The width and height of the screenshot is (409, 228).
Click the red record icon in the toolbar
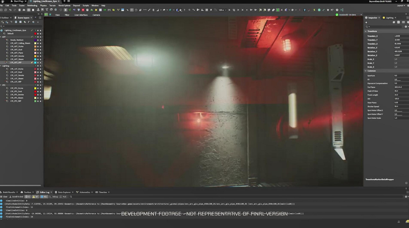click(83, 10)
